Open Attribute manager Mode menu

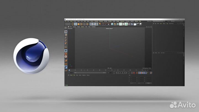coord(156,53)
